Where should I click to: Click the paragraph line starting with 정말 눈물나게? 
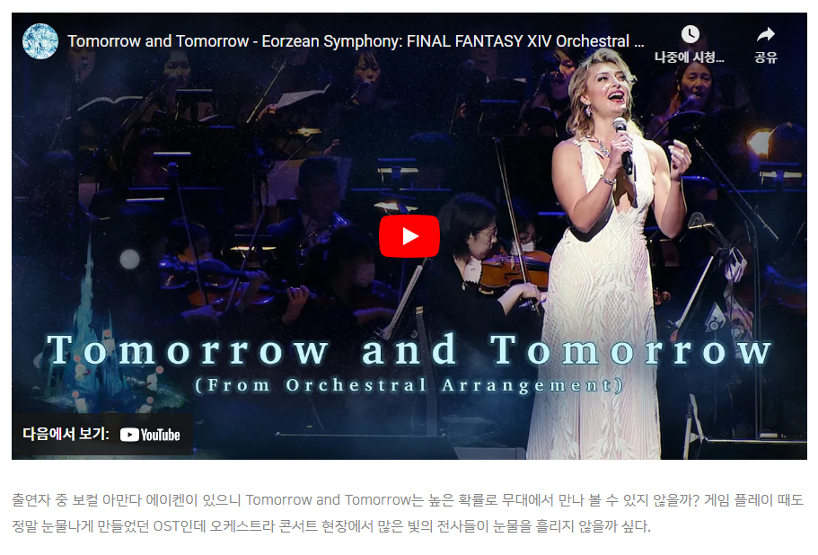click(x=331, y=525)
